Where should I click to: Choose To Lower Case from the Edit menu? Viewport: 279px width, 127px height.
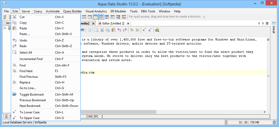point(46,112)
